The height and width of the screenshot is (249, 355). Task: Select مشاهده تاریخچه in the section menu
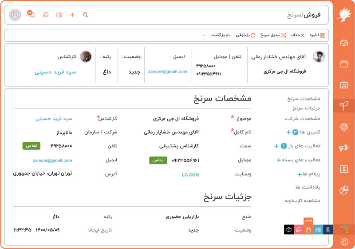pos(302,201)
